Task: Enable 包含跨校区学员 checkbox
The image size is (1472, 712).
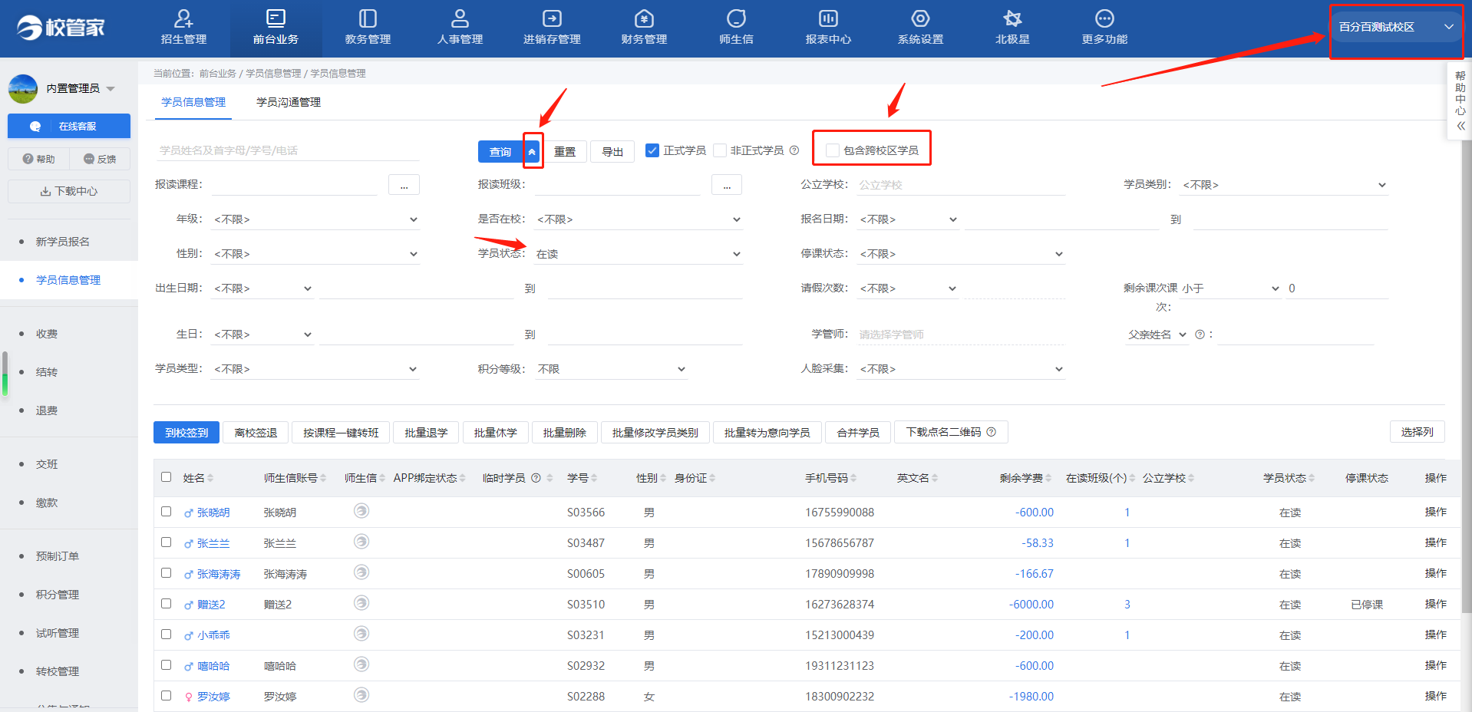Action: point(833,150)
